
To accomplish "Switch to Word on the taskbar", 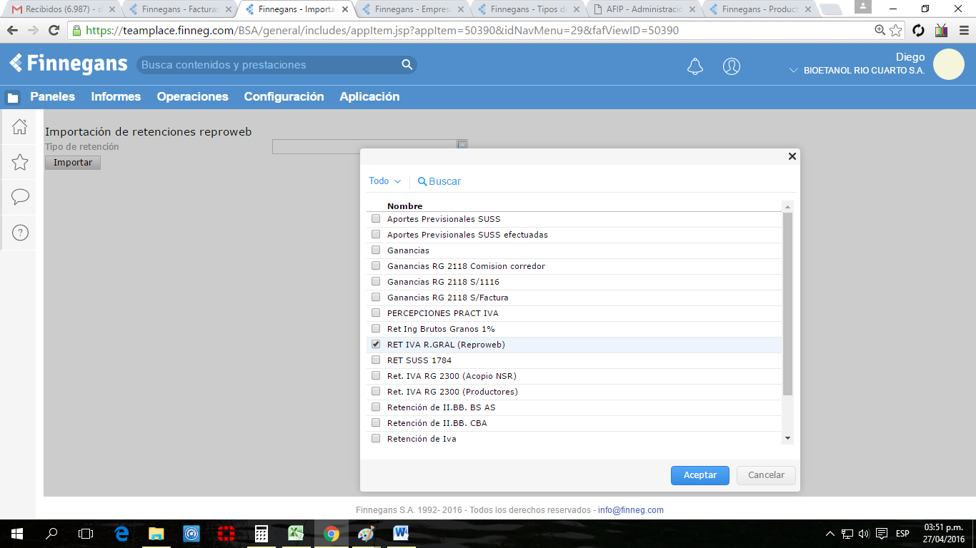I will pyautogui.click(x=400, y=534).
